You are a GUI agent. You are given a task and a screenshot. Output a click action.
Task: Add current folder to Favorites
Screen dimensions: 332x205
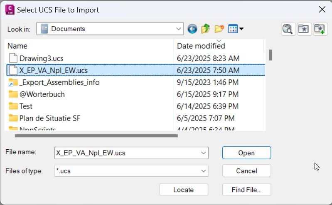coord(320,29)
